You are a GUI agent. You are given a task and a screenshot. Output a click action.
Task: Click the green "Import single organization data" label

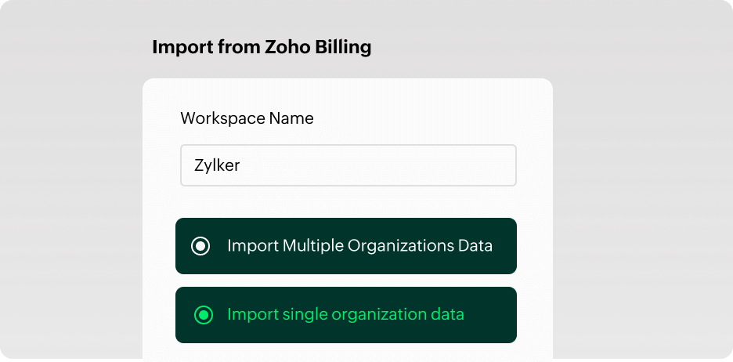[x=345, y=315]
